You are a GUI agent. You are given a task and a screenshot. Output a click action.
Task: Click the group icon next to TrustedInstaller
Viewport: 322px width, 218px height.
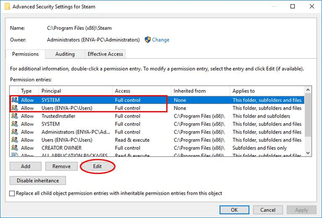(x=14, y=116)
